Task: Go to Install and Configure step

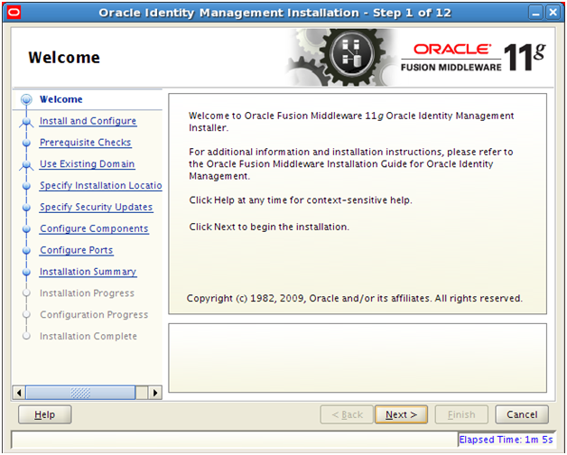Action: point(88,121)
